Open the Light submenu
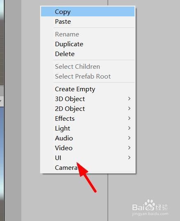This screenshot has width=180, height=221. 88,128
